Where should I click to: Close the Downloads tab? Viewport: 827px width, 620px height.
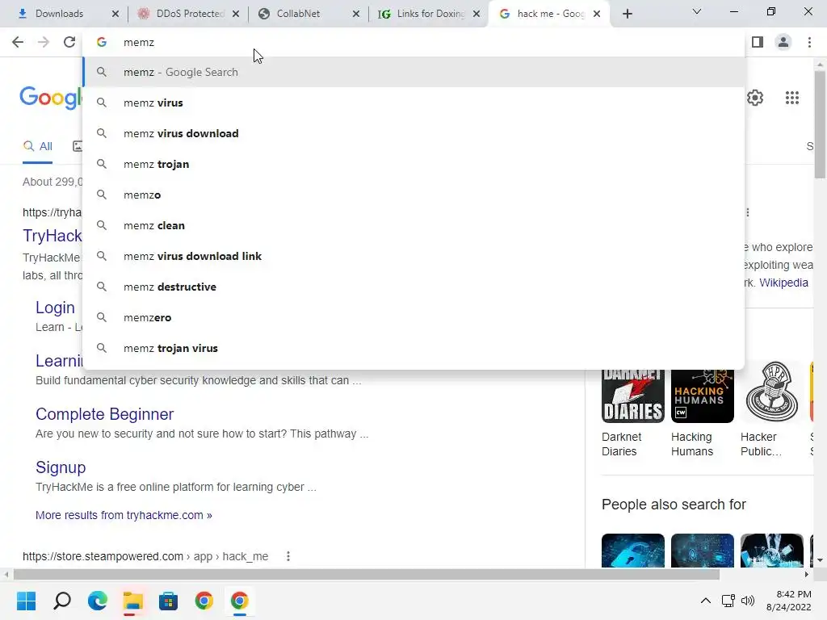115,14
